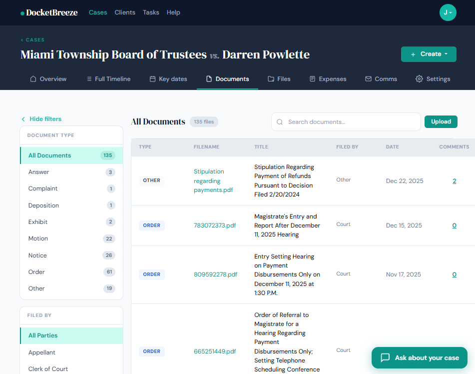Filter documents by Motion type
The height and width of the screenshot is (374, 475).
click(38, 238)
